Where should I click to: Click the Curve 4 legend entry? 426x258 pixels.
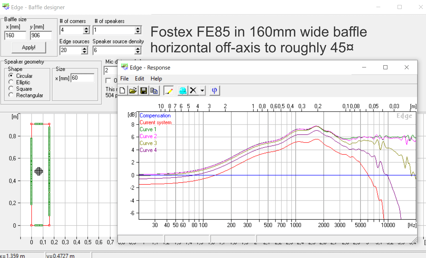(148, 150)
